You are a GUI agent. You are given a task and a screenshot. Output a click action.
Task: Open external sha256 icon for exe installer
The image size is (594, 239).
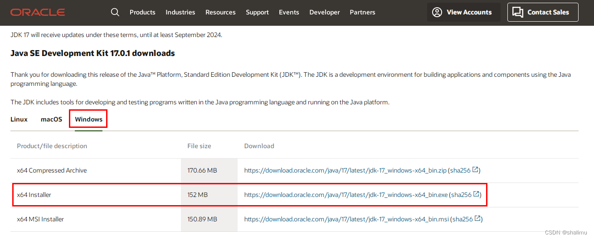pyautogui.click(x=476, y=194)
